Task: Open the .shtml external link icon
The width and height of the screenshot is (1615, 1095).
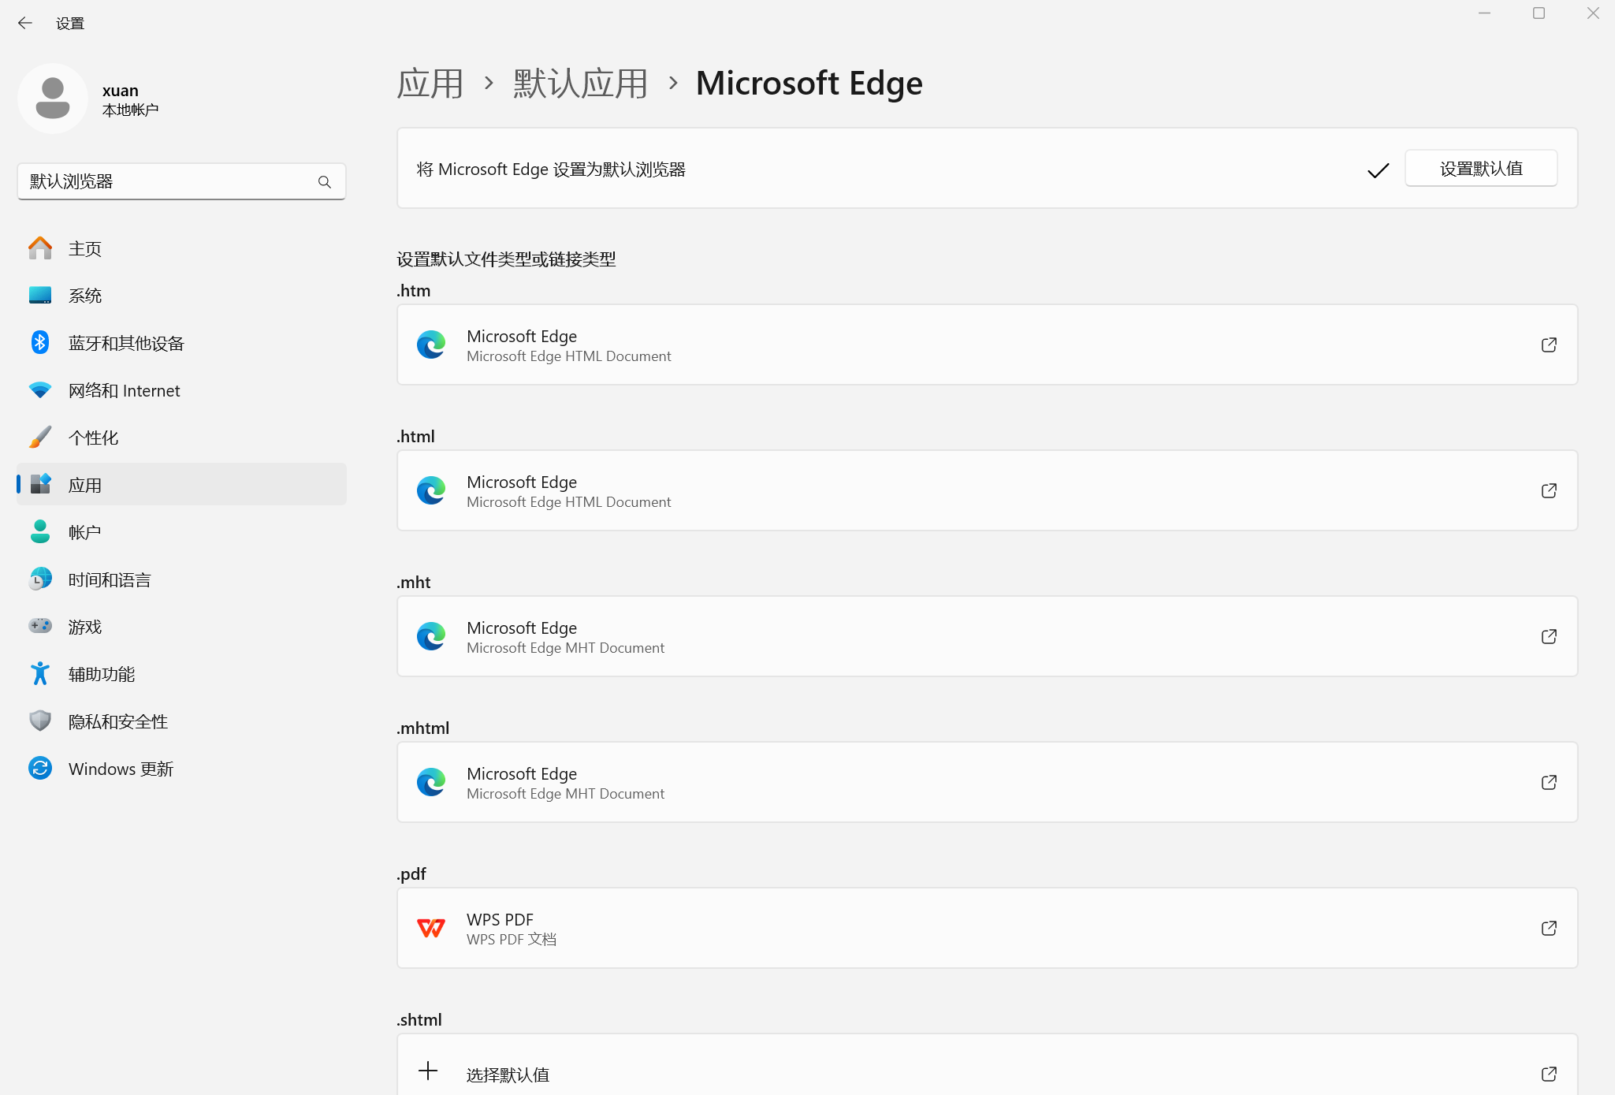Action: pos(1549,1075)
